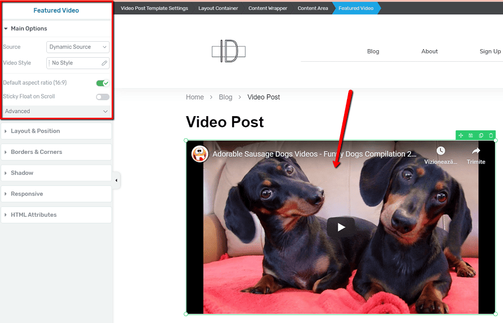Image resolution: width=503 pixels, height=323 pixels.
Task: Click the YouTube channel avatar icon
Action: pos(199,154)
